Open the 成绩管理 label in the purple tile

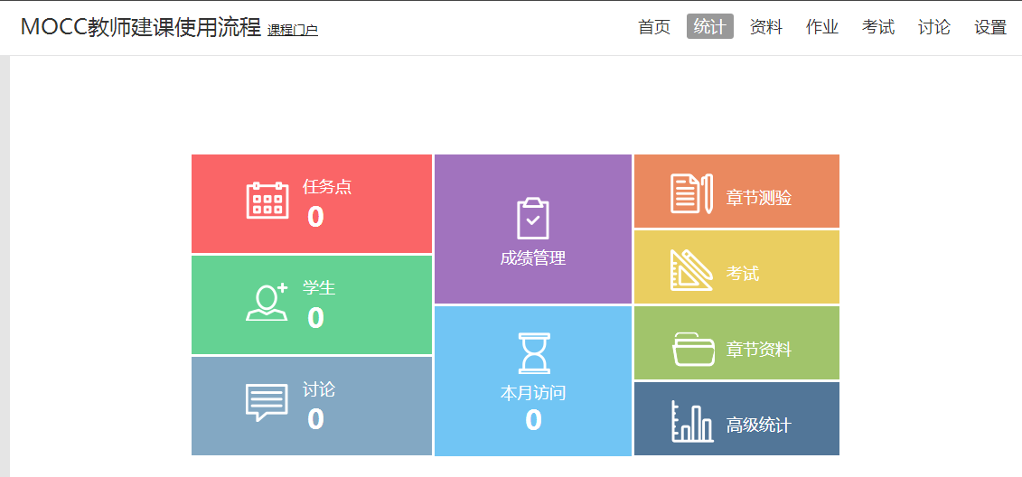click(x=532, y=258)
